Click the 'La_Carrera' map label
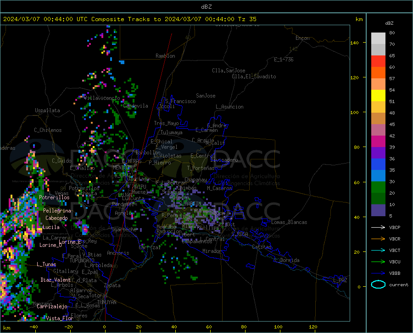This screenshot has height=333, width=413. click(x=56, y=238)
